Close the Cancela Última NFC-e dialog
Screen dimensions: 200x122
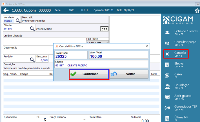pos(147,46)
